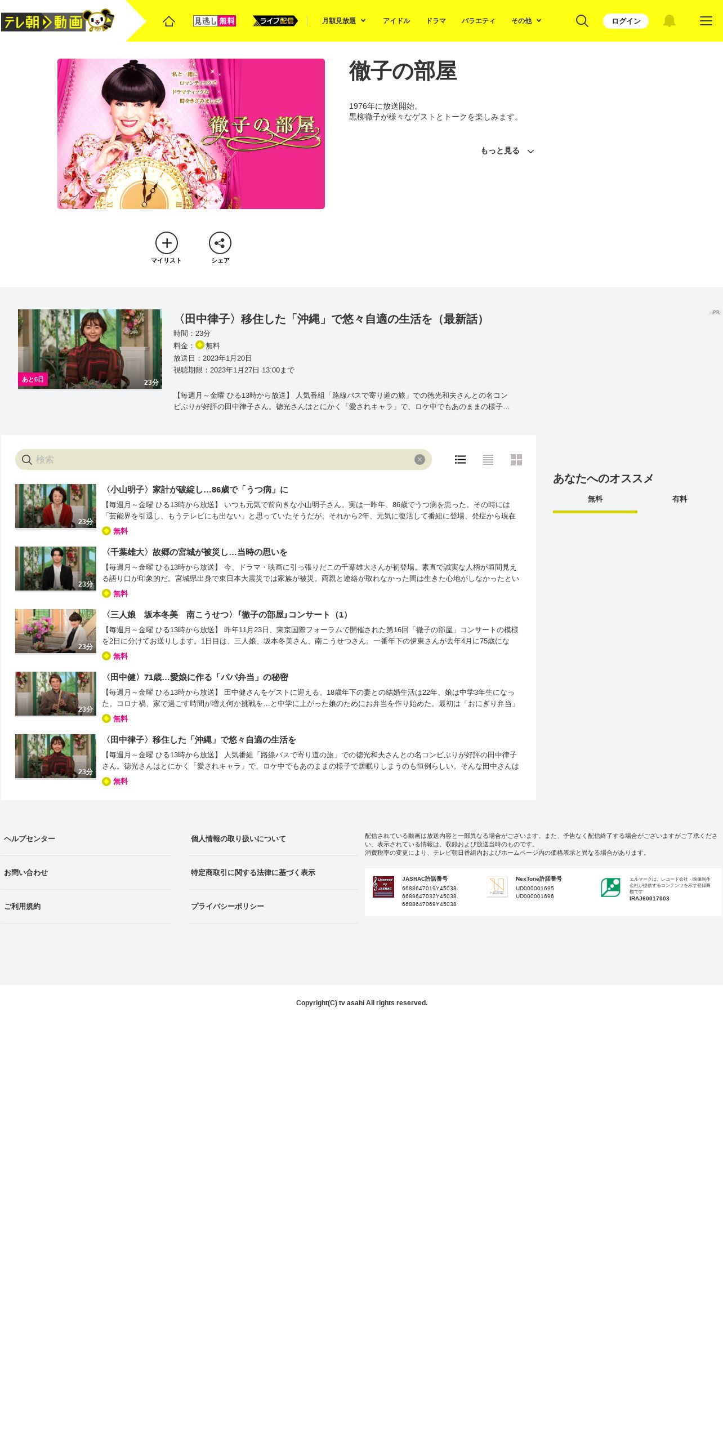Viewport: 723px width, 1447px height.
Task: Open ヘルプセンター link
Action: click(30, 839)
